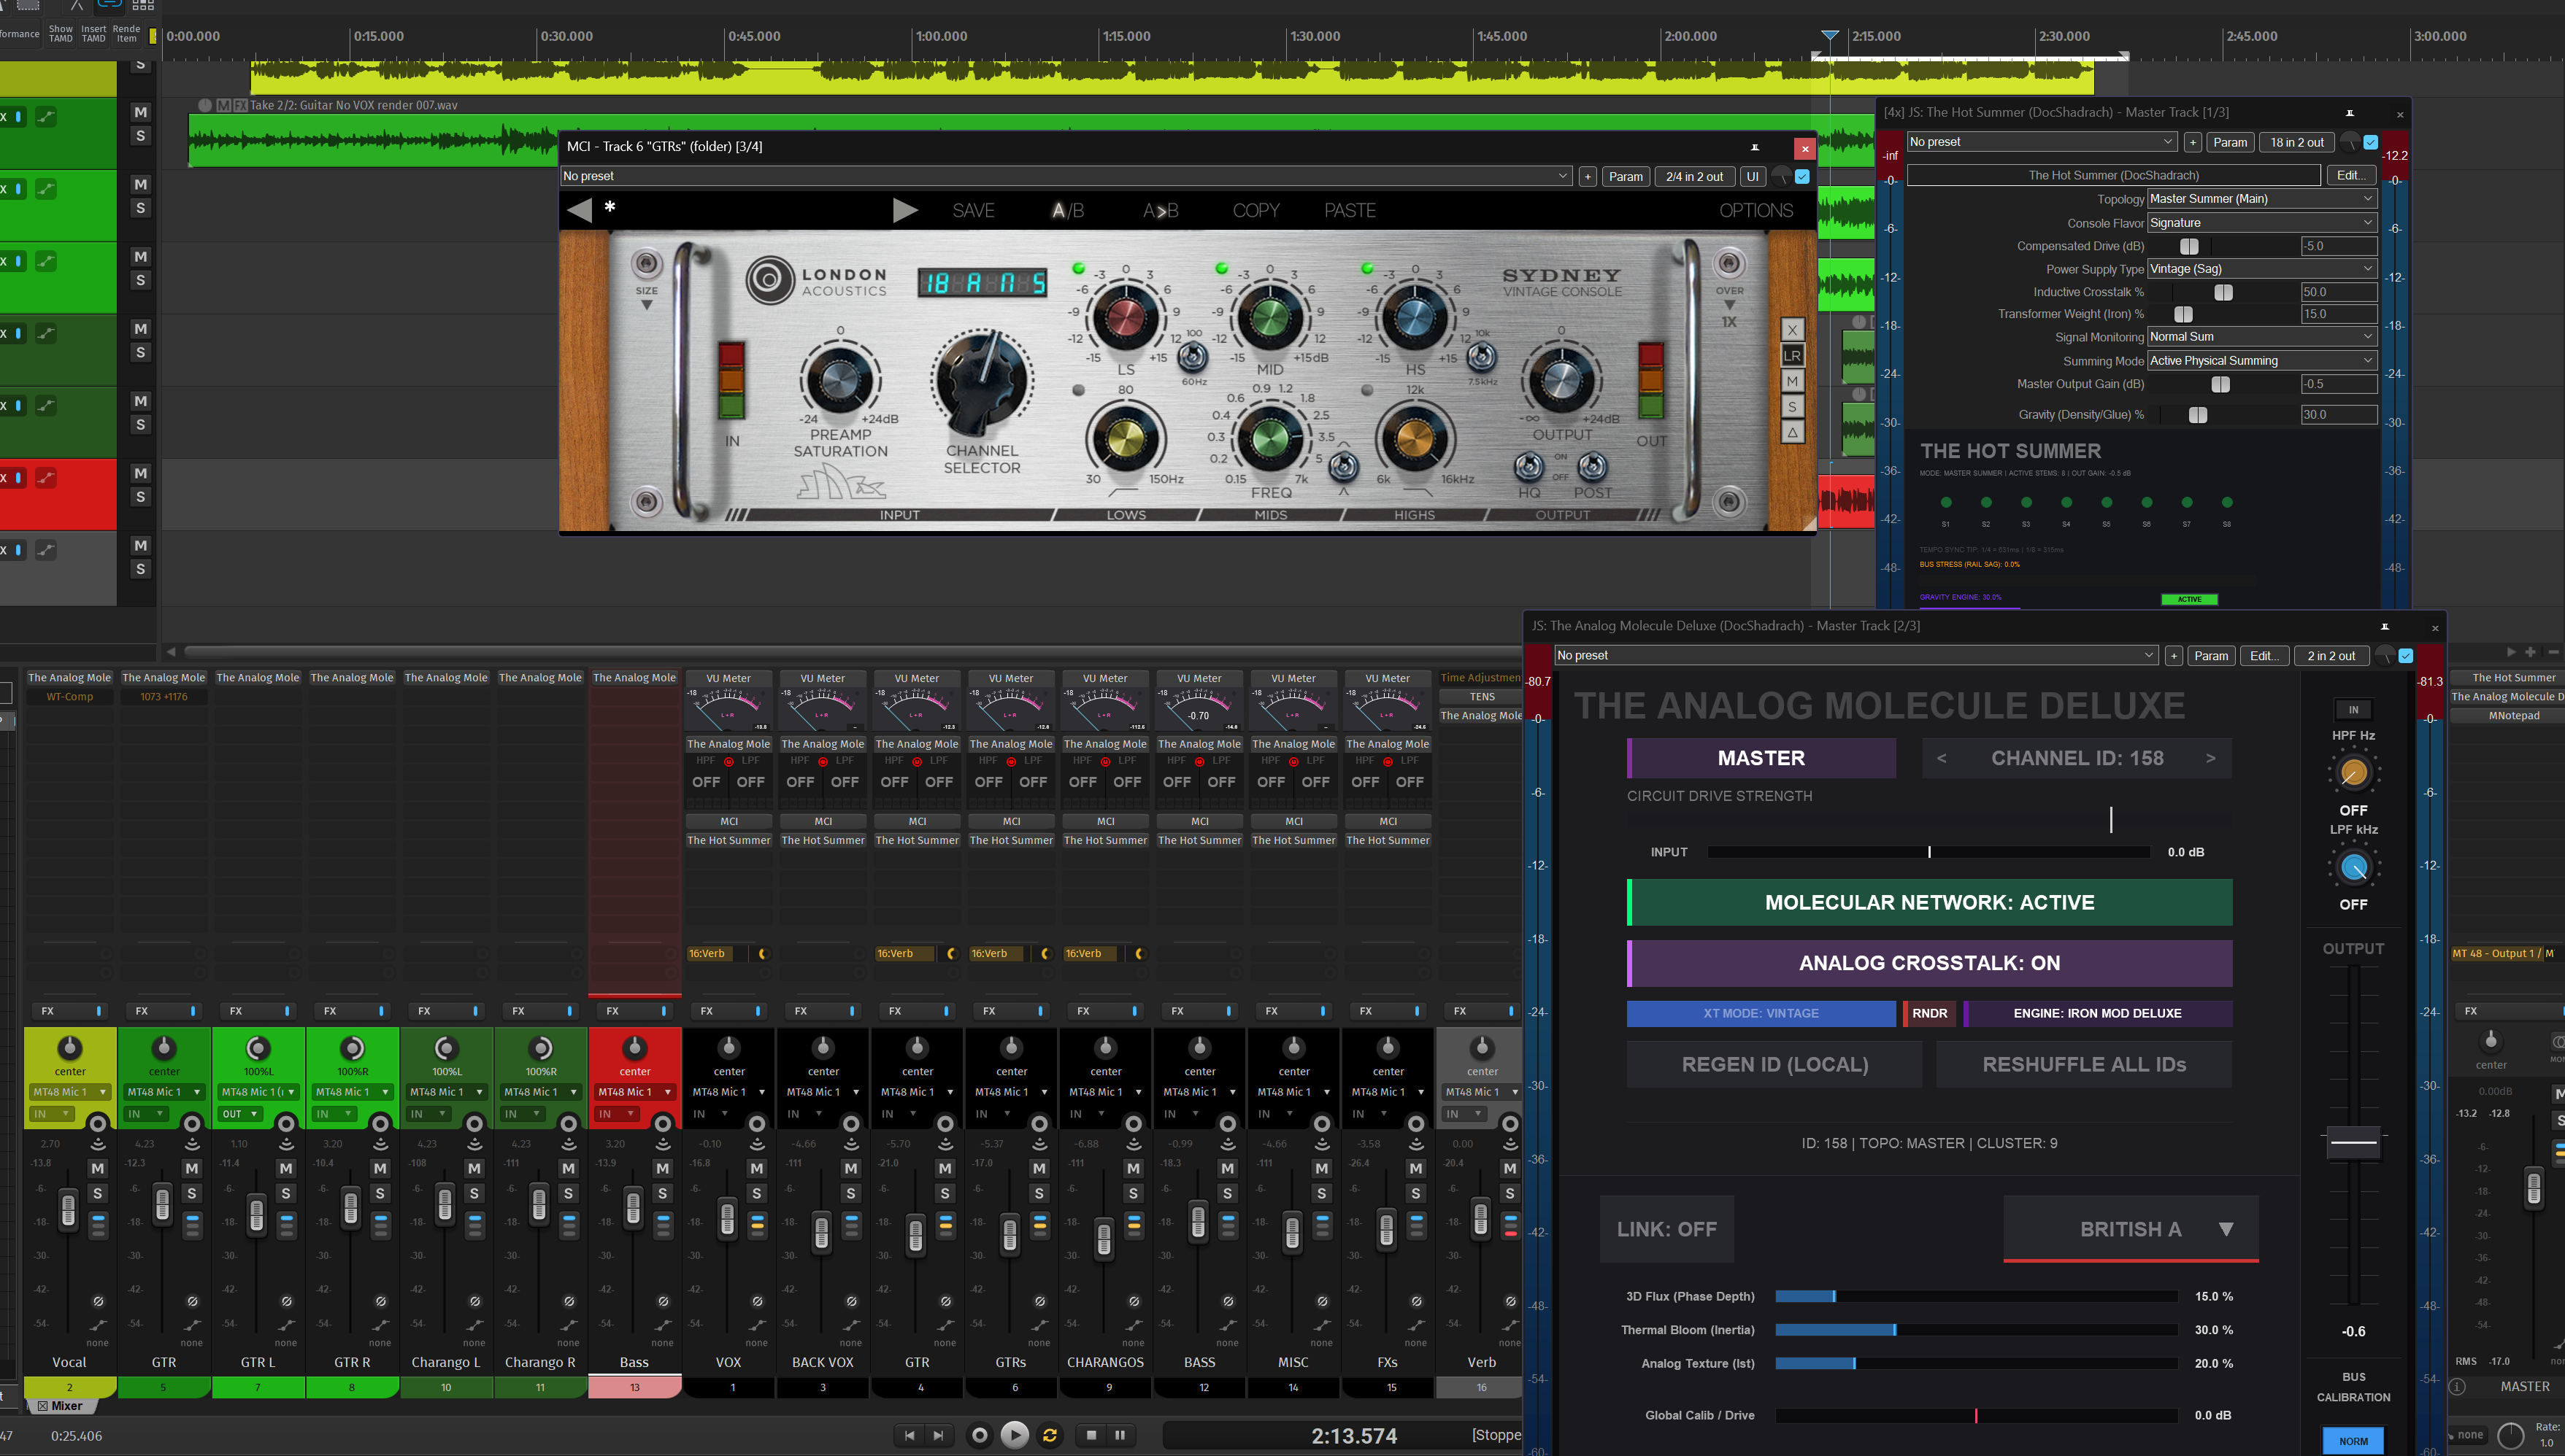
Task: Click the SIZE arrow on MCI plugin
Action: pyautogui.click(x=646, y=305)
